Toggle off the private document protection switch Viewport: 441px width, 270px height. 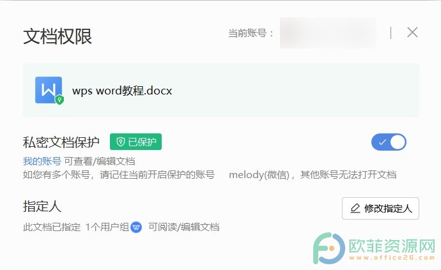(389, 142)
